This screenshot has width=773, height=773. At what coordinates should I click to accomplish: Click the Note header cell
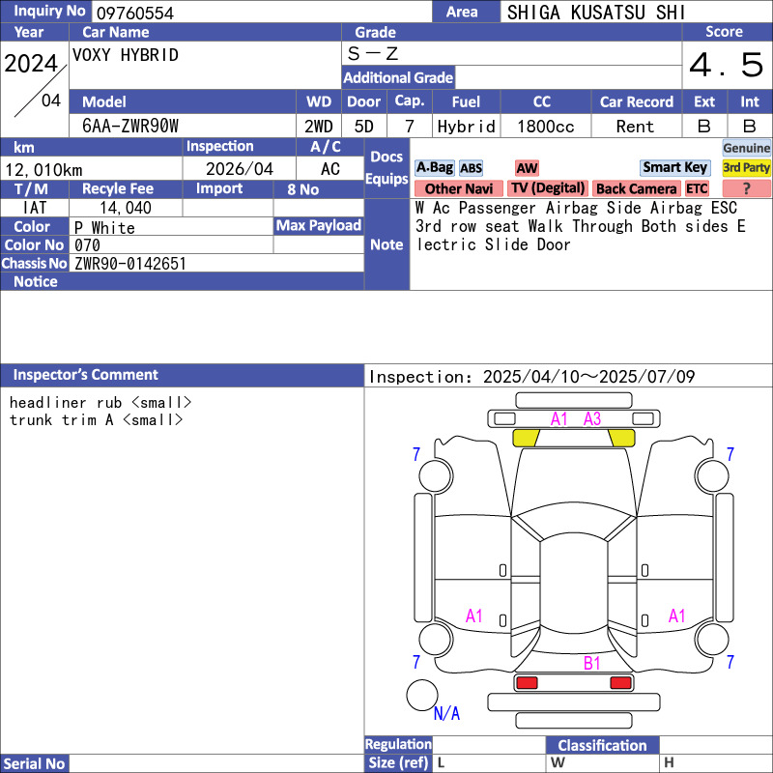tap(386, 244)
